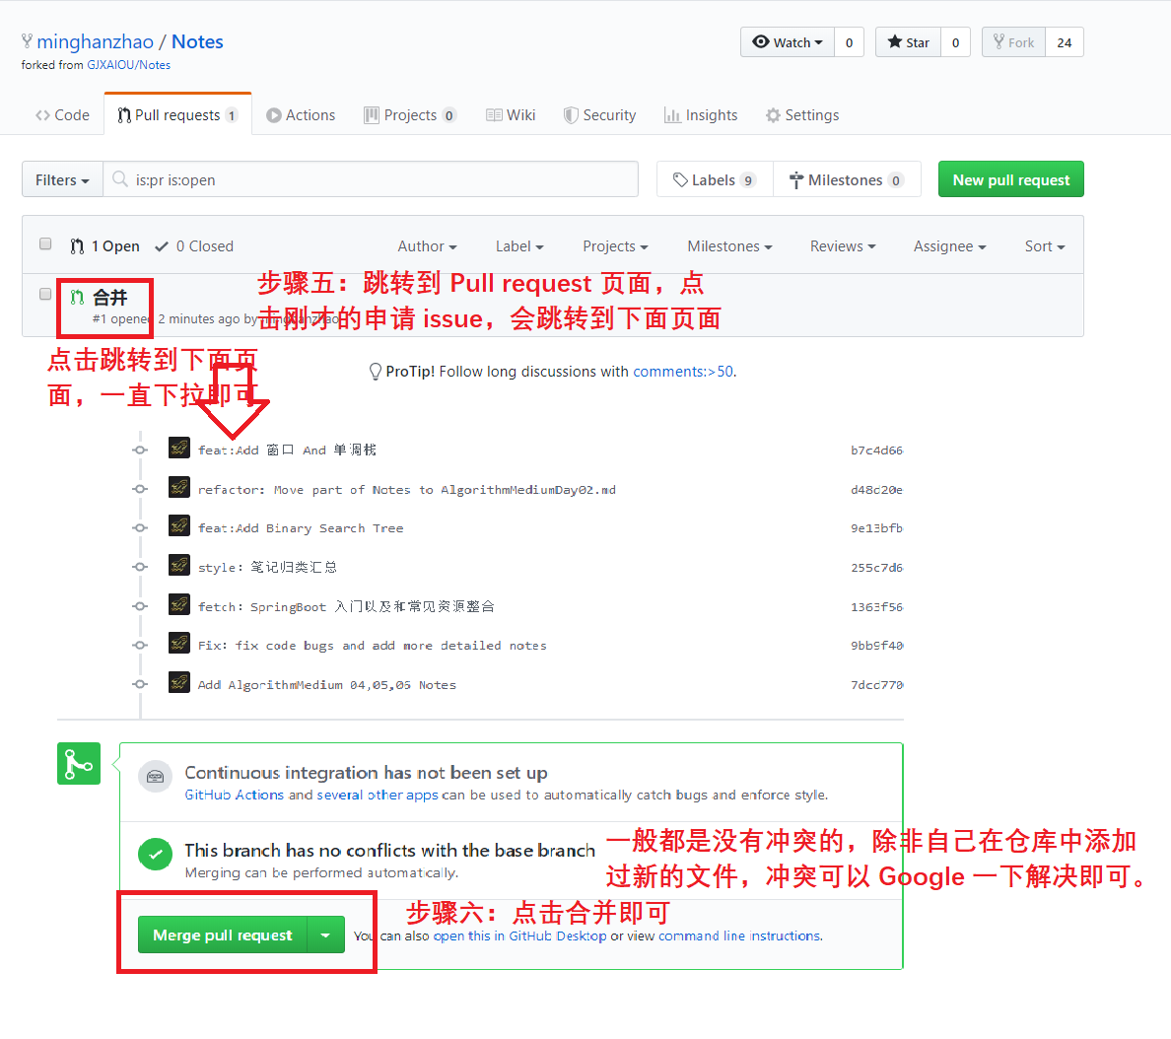The image size is (1171, 1039).
Task: Open the pull request titled 合并
Action: pos(110,298)
